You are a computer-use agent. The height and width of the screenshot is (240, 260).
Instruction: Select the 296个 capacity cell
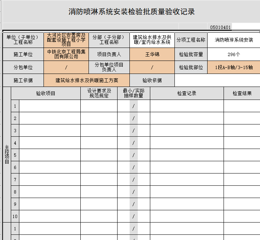pos(234,54)
